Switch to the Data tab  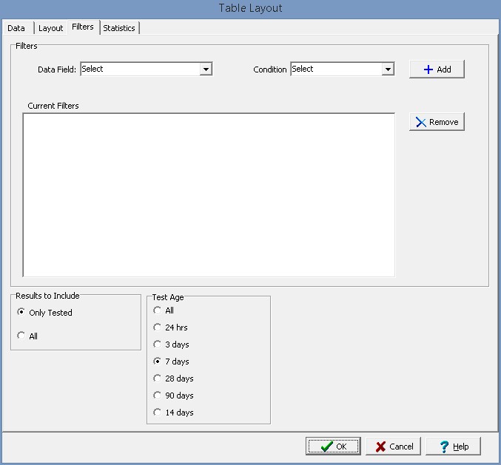pyautogui.click(x=16, y=28)
